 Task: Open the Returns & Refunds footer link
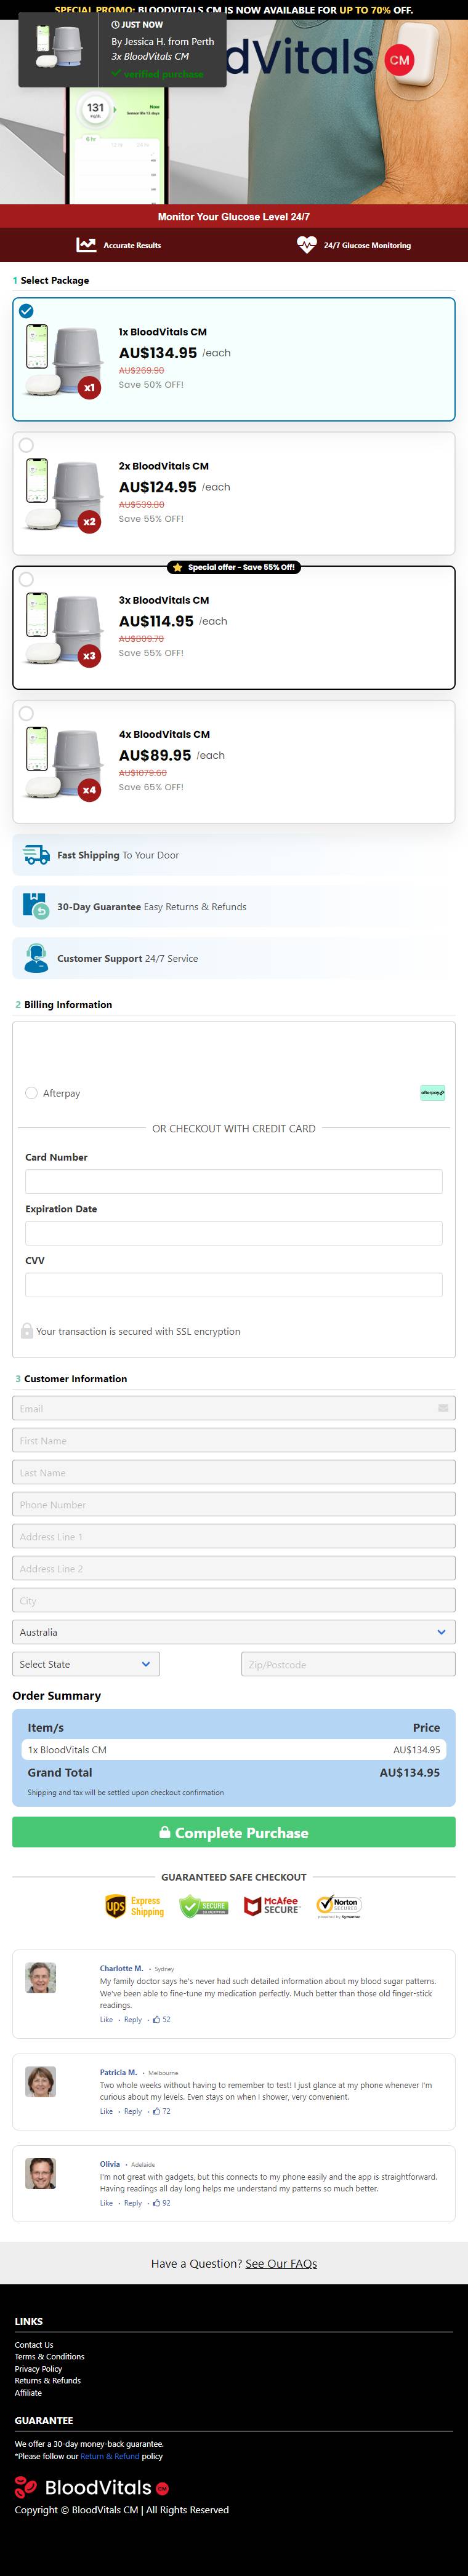click(48, 2380)
